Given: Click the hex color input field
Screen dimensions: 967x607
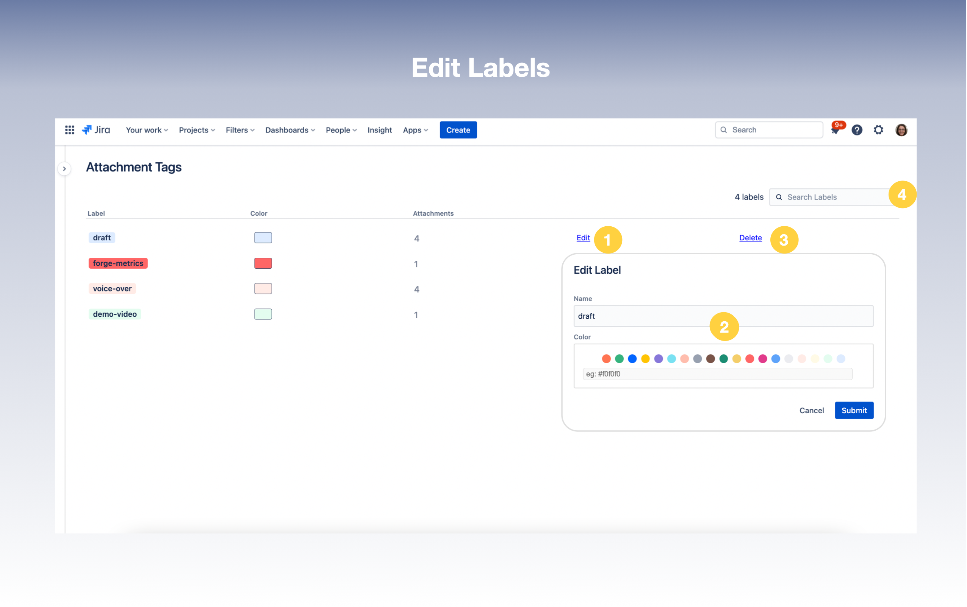Looking at the screenshot, I should 717,374.
